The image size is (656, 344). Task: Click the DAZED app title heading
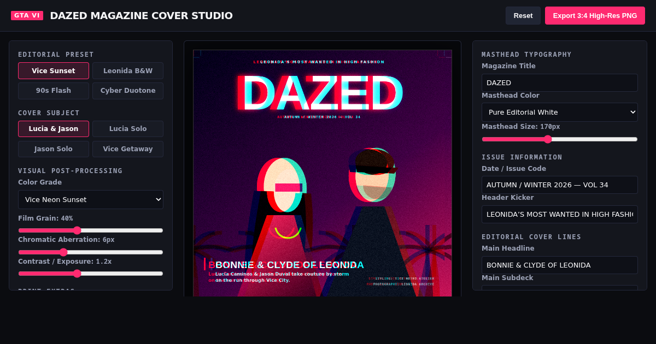click(x=141, y=15)
